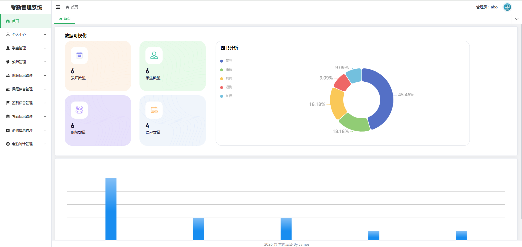Click the bulb icon beside 教师管理

tap(8, 62)
